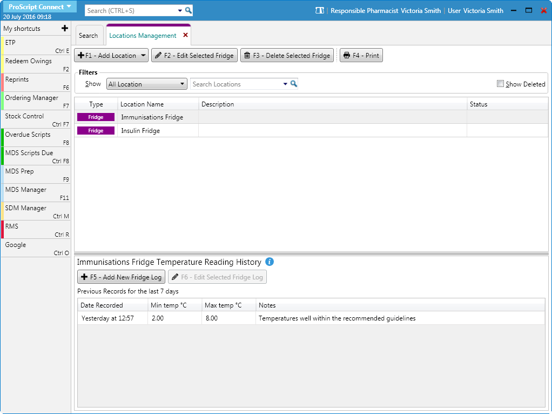
Task: Click F6 - Edit Selected Fridge Log
Action: pyautogui.click(x=218, y=277)
